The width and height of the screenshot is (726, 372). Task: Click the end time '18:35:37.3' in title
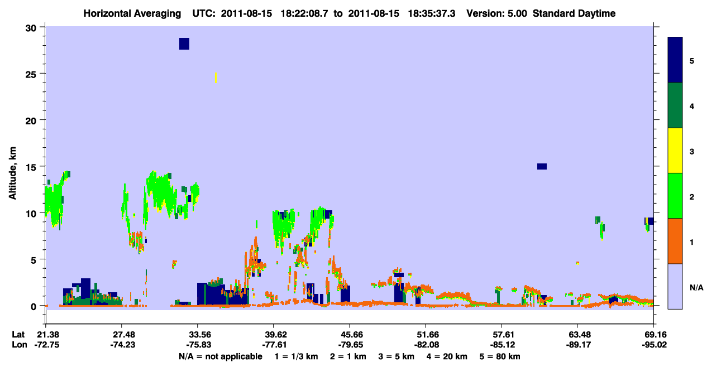point(433,13)
